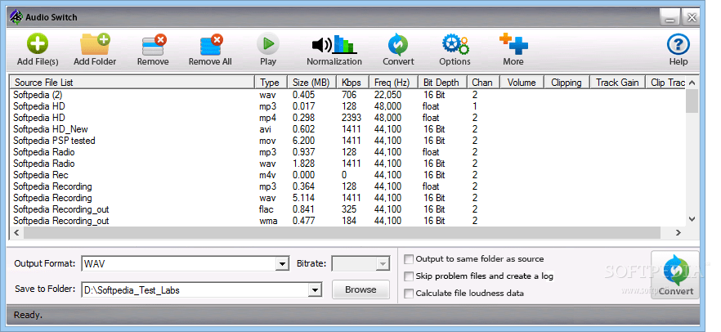Click the Add Folder toolbar icon
Image resolution: width=721 pixels, height=332 pixels.
(x=95, y=49)
